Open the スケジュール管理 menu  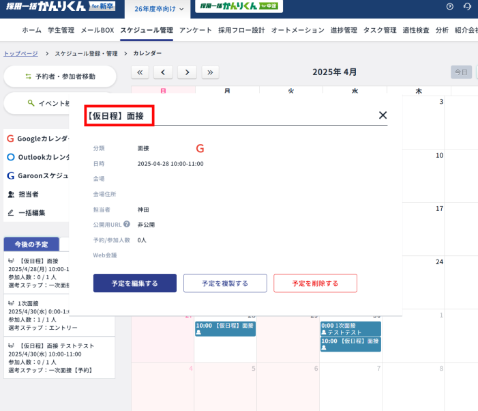(146, 30)
